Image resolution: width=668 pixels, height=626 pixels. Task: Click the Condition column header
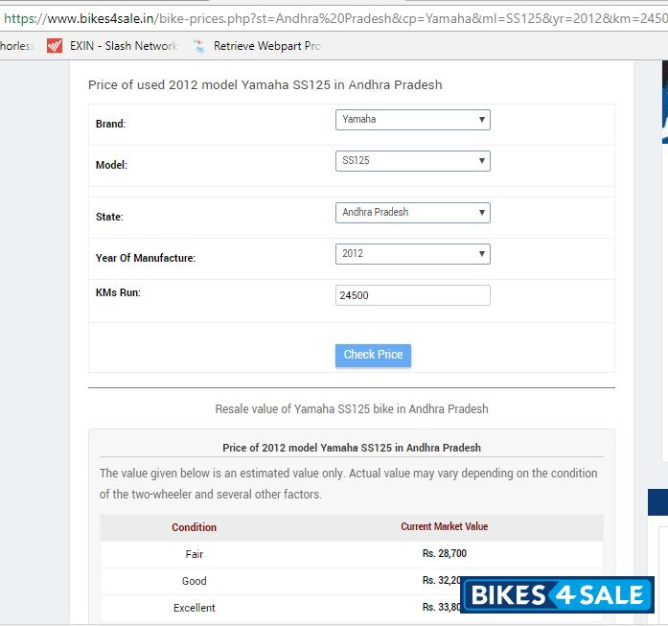[x=194, y=527]
